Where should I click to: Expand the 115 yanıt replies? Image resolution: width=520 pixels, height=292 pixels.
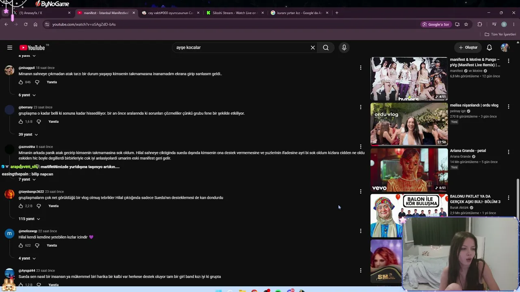(x=29, y=219)
